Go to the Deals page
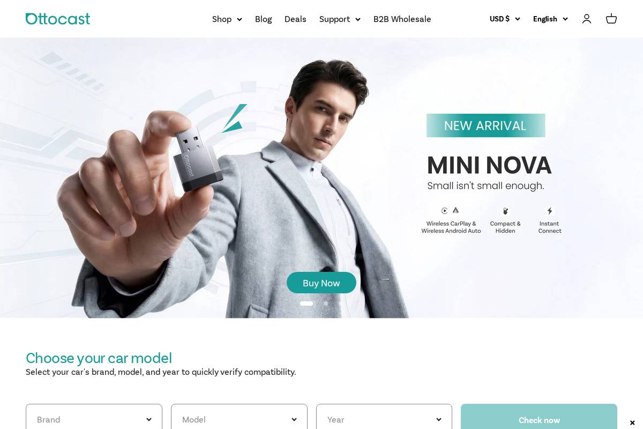Image resolution: width=643 pixels, height=429 pixels. 295,19
